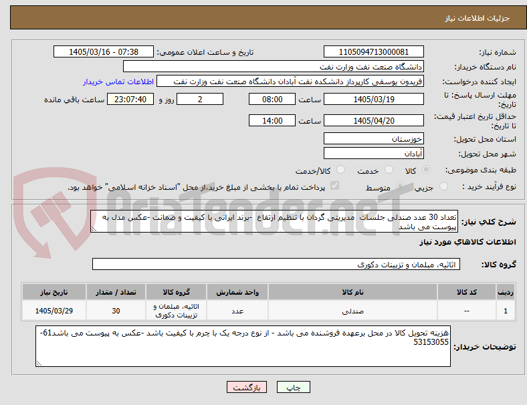The width and height of the screenshot is (527, 405).
Task: Click the response deadline time 08:00
Action: tap(272, 99)
